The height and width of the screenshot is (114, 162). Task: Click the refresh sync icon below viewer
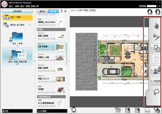point(74,110)
